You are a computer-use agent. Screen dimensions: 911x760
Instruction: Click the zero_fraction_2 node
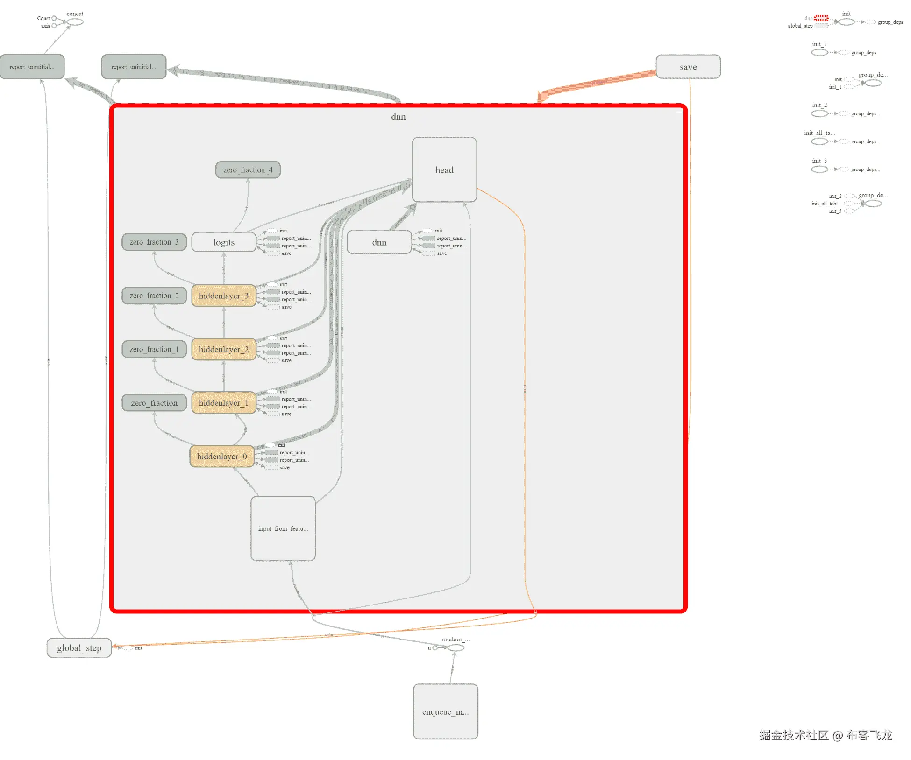click(x=154, y=296)
